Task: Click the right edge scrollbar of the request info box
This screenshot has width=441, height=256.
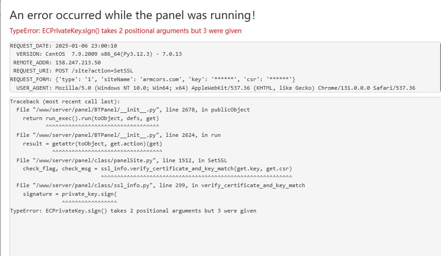Action: [x=439, y=67]
